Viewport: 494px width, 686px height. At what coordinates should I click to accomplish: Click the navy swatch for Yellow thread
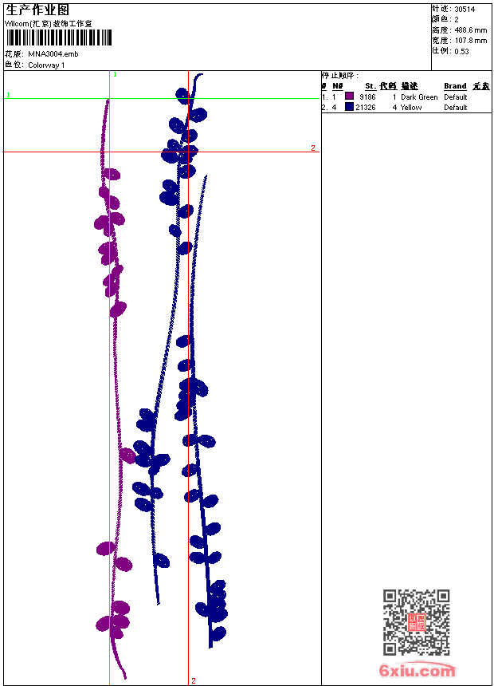[349, 107]
